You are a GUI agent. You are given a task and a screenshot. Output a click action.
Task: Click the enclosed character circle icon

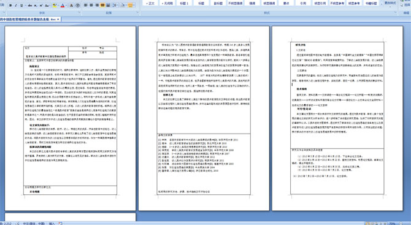[x=77, y=6]
